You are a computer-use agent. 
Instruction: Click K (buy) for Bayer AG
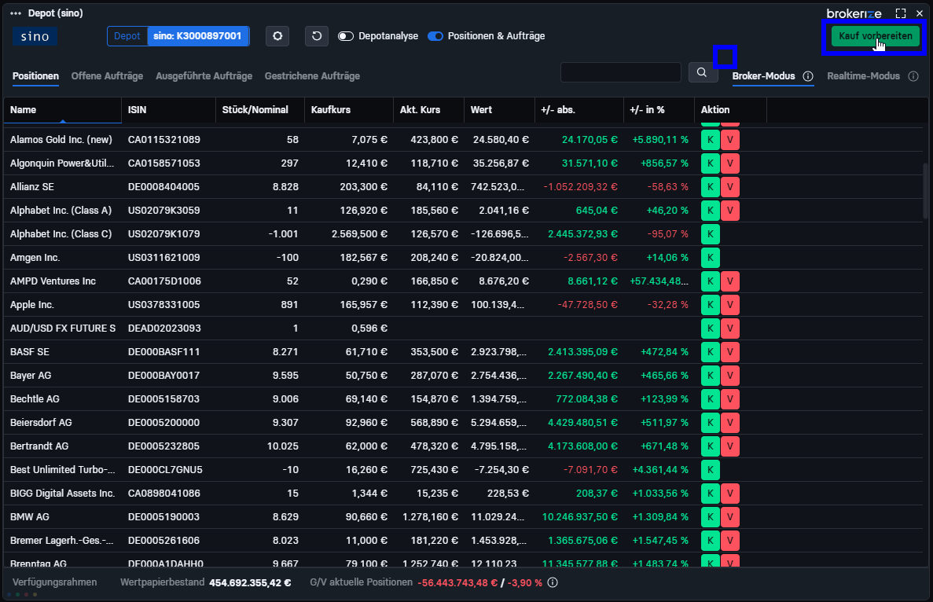click(711, 376)
